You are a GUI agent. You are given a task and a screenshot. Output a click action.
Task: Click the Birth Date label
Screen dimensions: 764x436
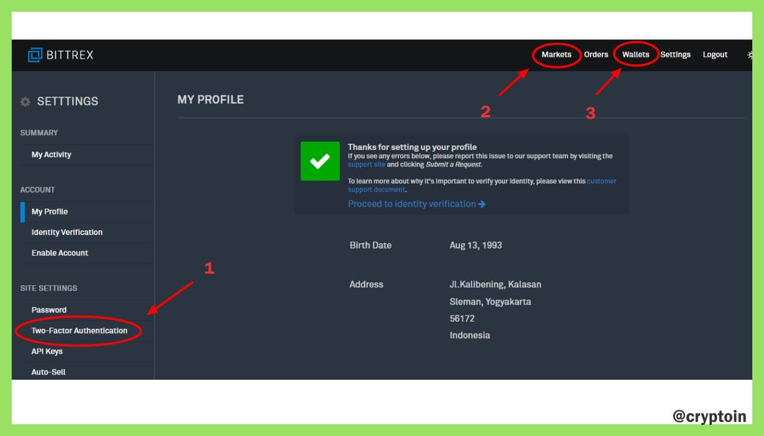click(x=370, y=245)
